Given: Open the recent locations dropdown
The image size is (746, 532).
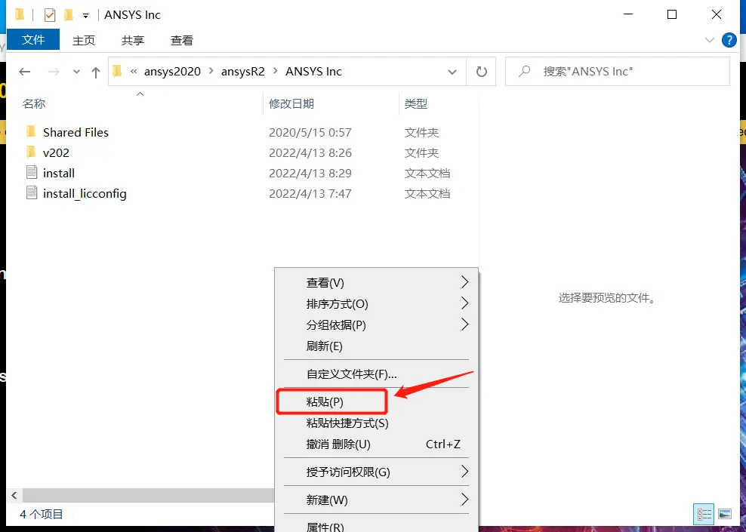Looking at the screenshot, I should point(76,72).
